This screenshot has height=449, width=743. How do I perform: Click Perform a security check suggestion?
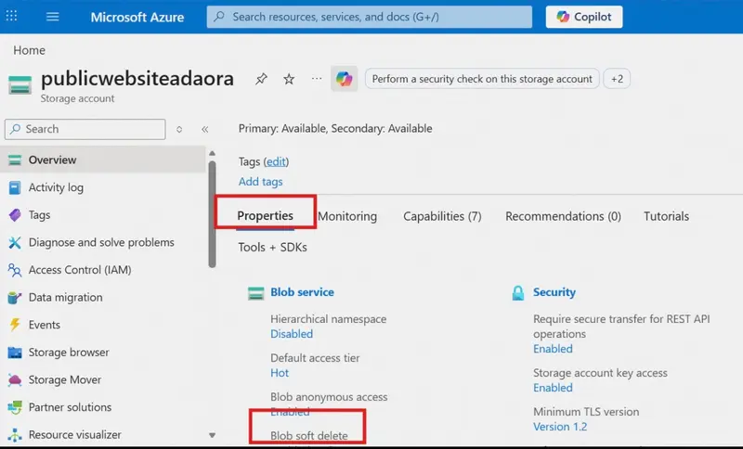(x=482, y=79)
